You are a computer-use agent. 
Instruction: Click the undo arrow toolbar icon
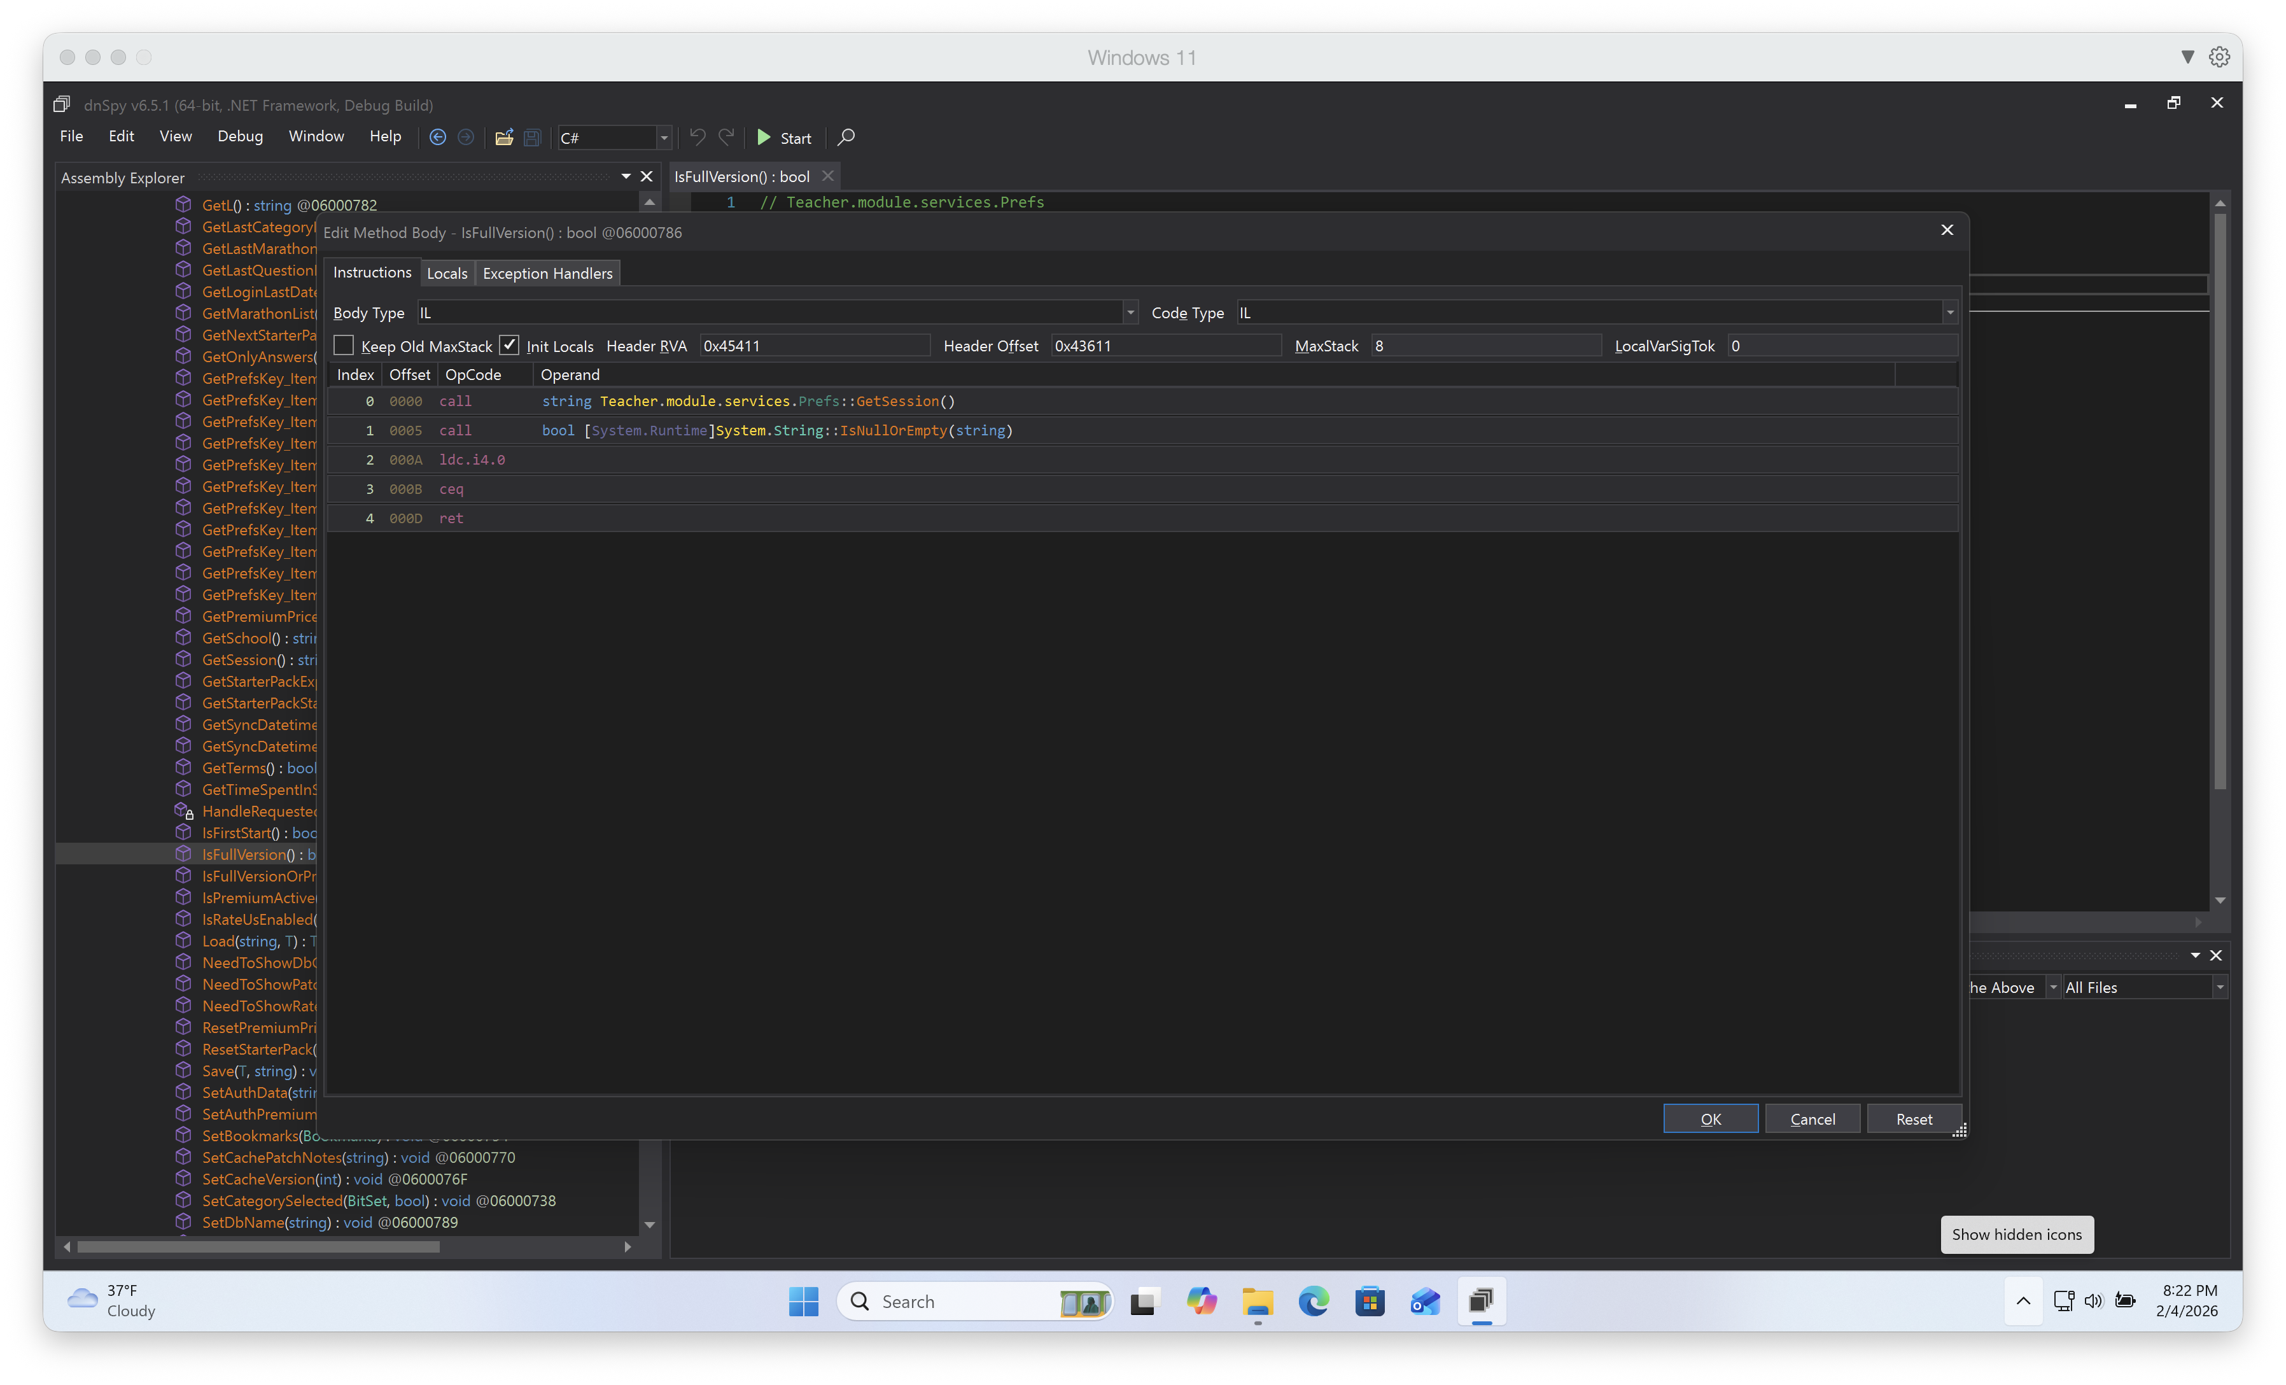click(x=698, y=137)
